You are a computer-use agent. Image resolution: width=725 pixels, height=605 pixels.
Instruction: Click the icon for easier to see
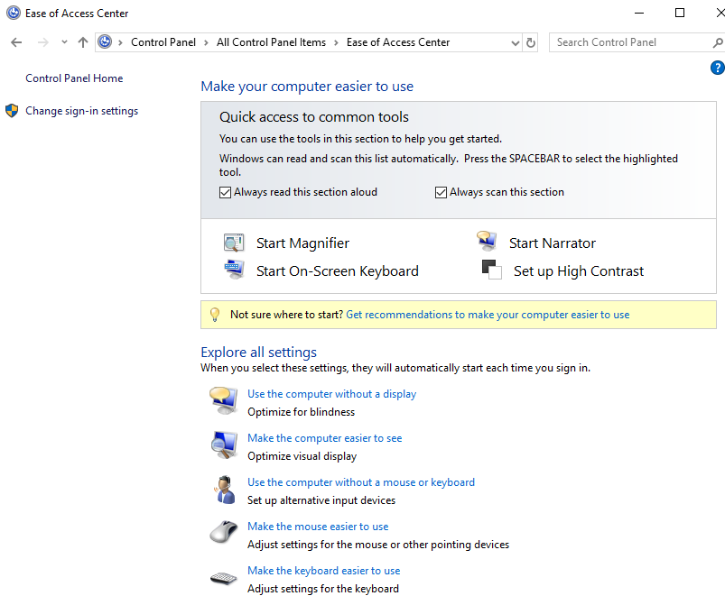(x=224, y=445)
